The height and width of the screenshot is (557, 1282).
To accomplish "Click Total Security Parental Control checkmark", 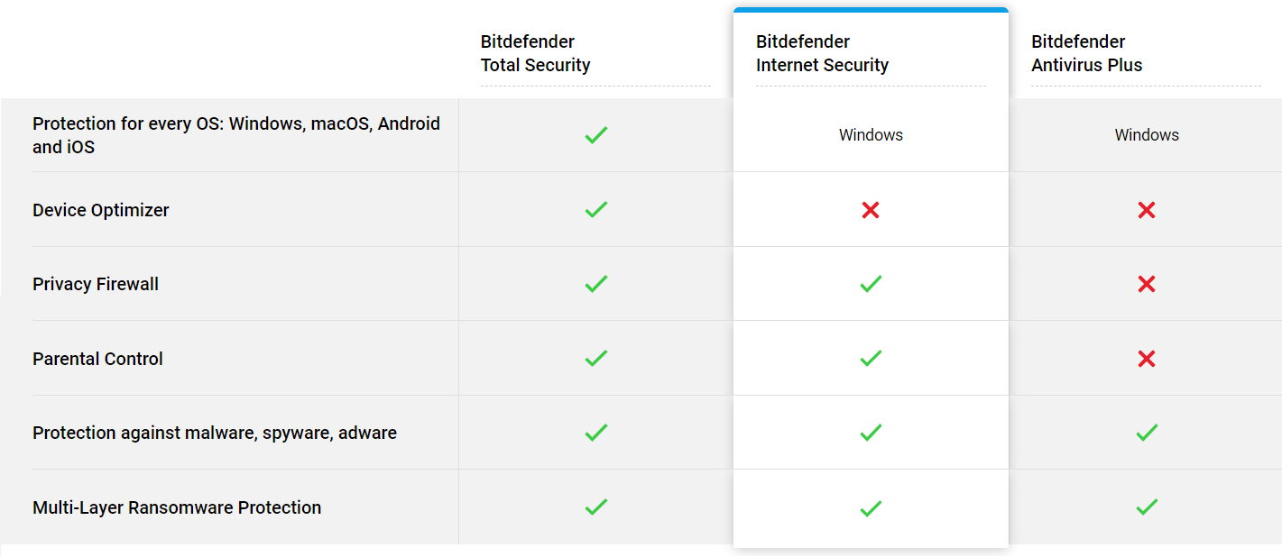I will pos(595,359).
